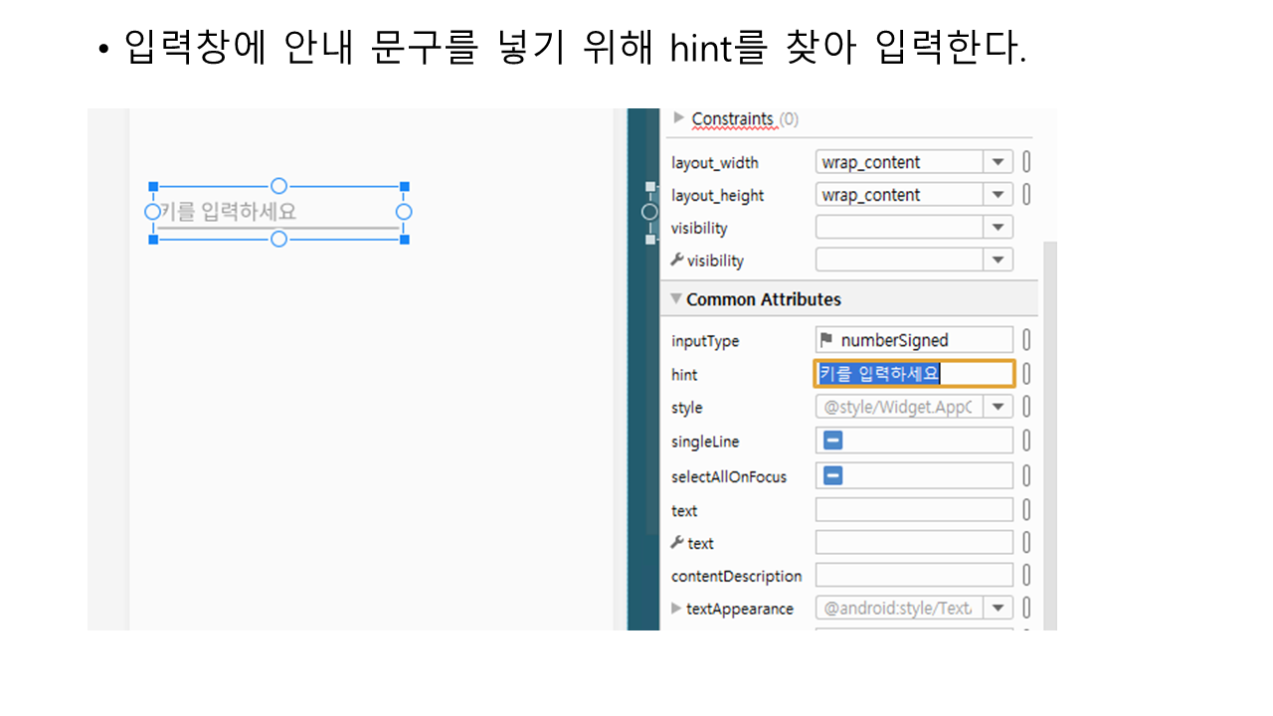Open the layout_height dropdown
This screenshot has height=716, width=1273.
coord(998,195)
